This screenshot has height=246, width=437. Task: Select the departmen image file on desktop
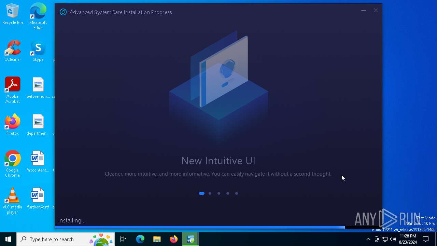coord(38,125)
